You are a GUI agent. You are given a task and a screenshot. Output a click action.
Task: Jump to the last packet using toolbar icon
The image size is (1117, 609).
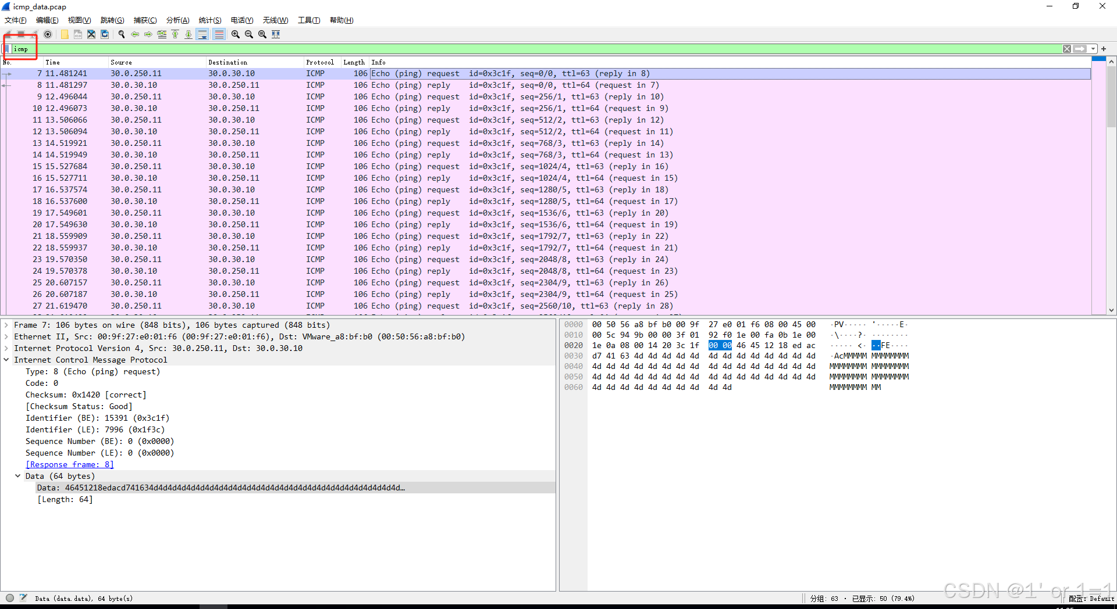click(x=188, y=34)
